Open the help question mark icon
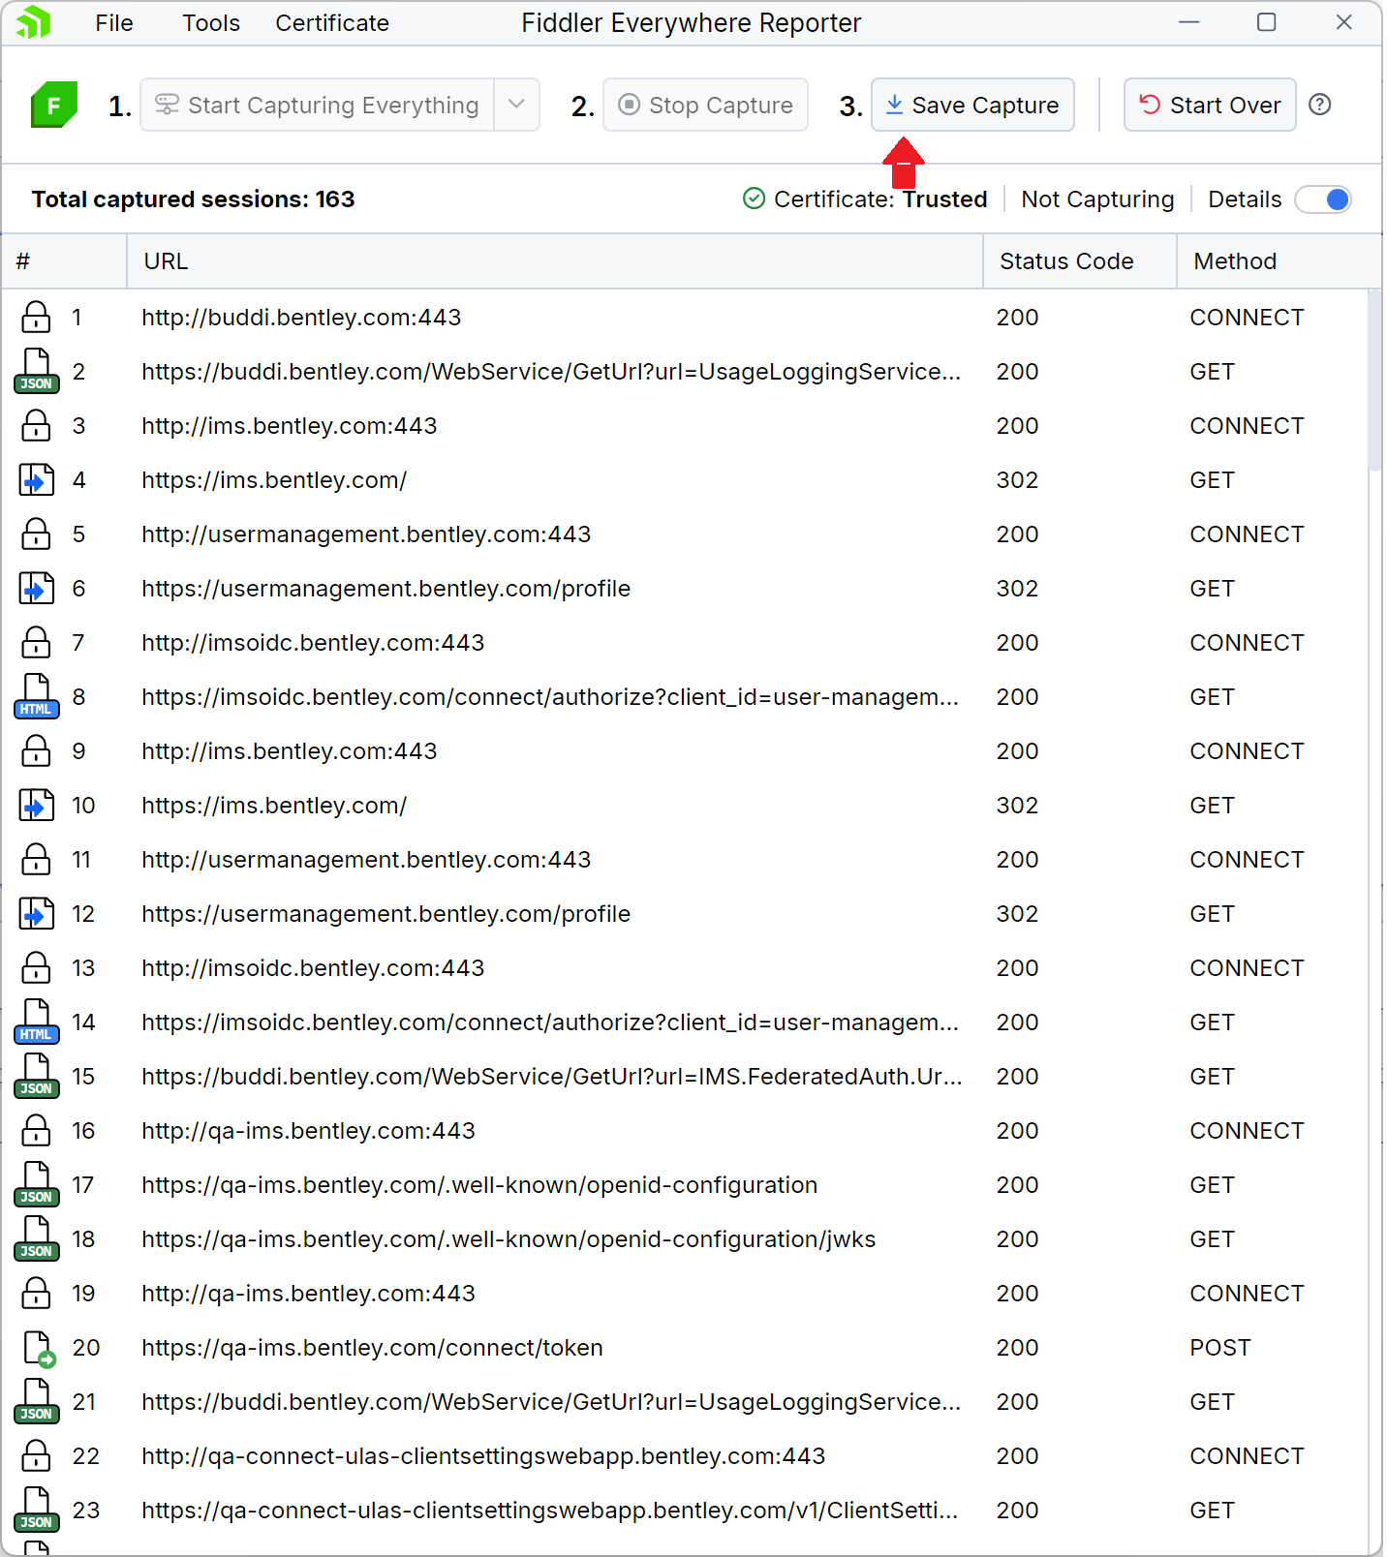The width and height of the screenshot is (1387, 1557). (1319, 105)
